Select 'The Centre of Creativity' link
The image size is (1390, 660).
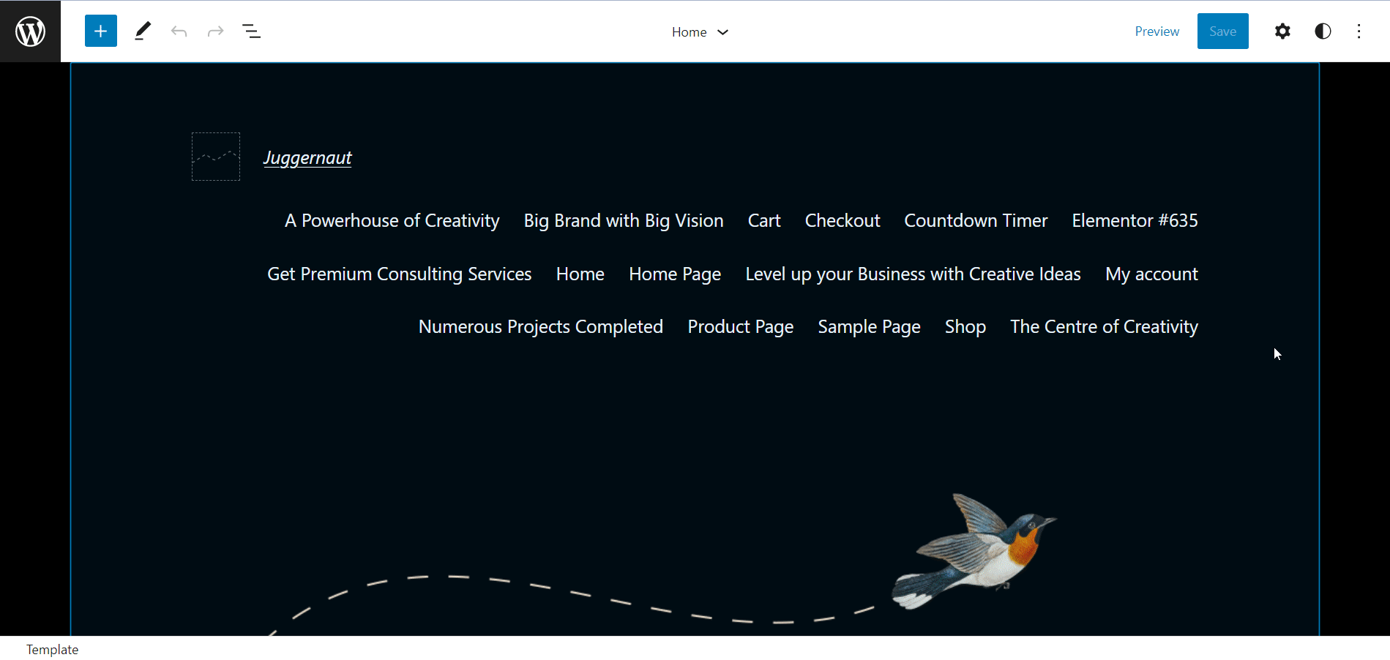click(1104, 327)
